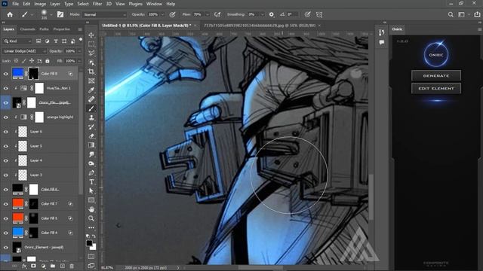Select the Eyedropper tool
The width and height of the screenshot is (483, 271).
[x=91, y=90]
